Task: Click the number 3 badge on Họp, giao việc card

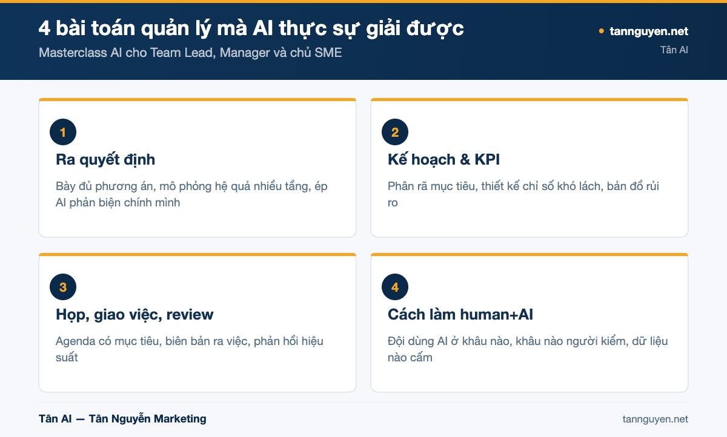Action: tap(63, 287)
